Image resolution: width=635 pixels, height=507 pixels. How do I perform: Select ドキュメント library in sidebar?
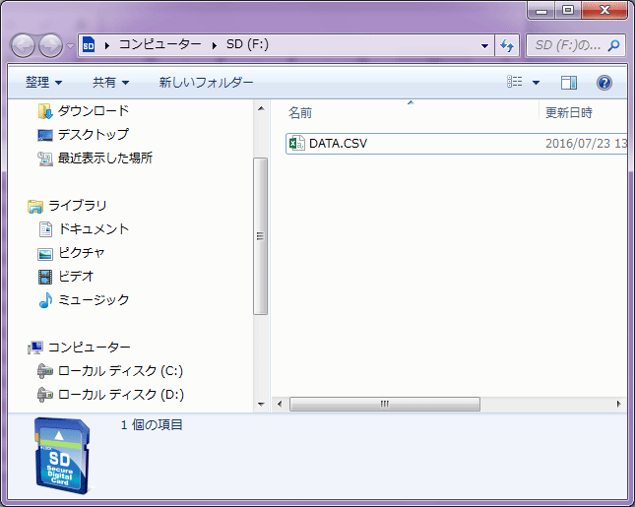[x=94, y=229]
